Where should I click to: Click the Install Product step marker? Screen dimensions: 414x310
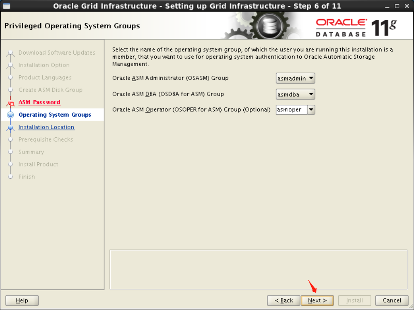(x=11, y=164)
